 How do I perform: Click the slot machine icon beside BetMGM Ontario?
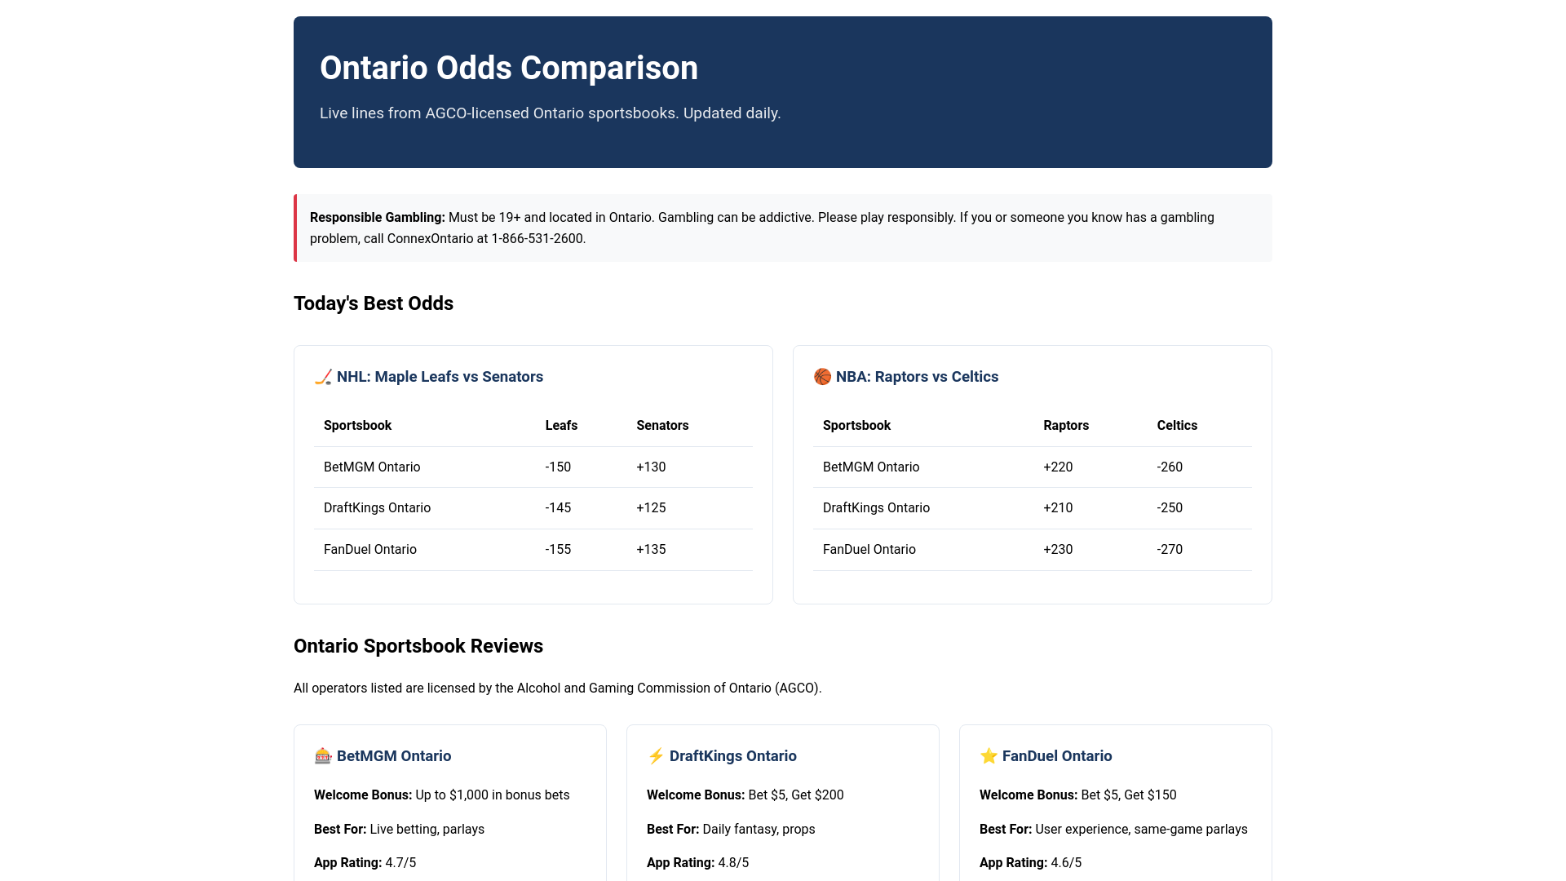tap(323, 756)
